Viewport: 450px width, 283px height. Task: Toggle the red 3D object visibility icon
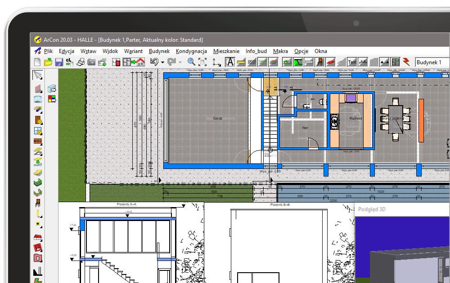click(331, 62)
